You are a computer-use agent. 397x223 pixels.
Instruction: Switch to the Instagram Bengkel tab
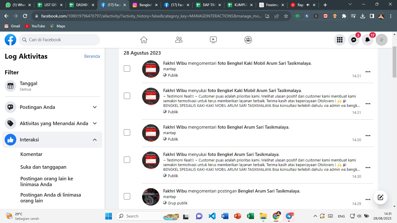(144, 5)
